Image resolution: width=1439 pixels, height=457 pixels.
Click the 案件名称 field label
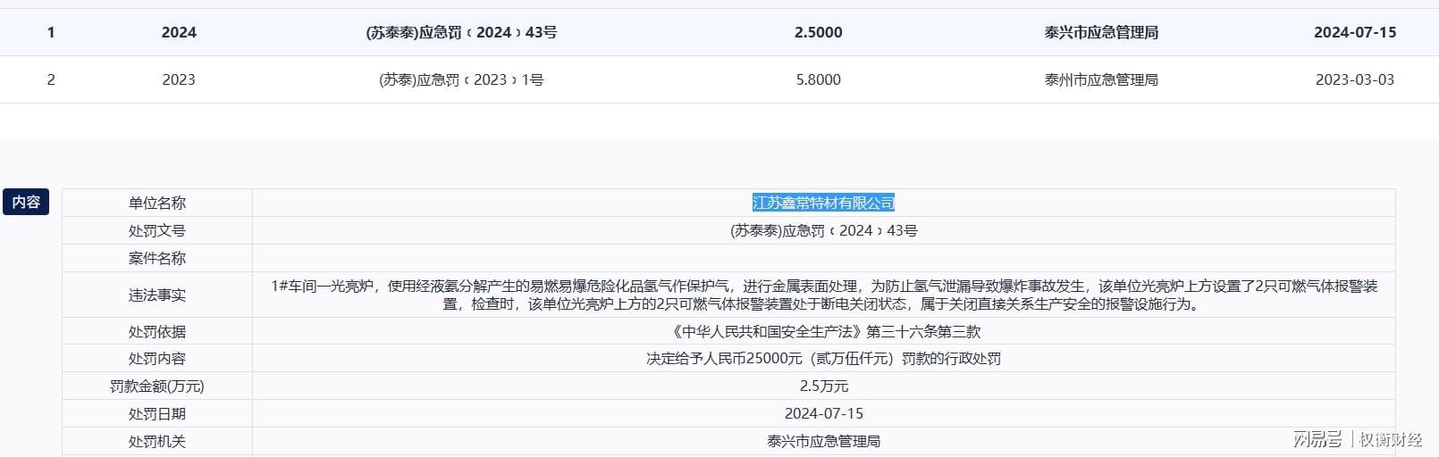tap(157, 258)
